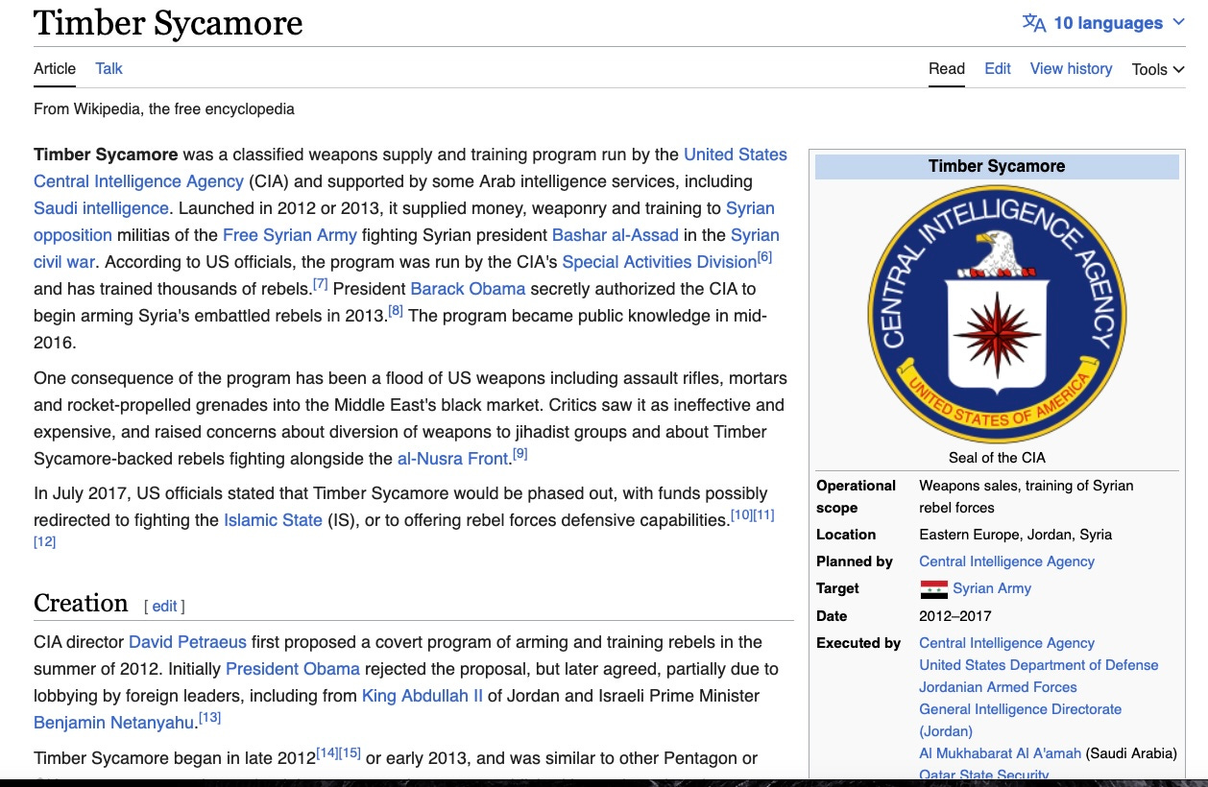Click the Syrian flag icon beside Syrian Army
The height and width of the screenshot is (787, 1208).
pyautogui.click(x=933, y=589)
